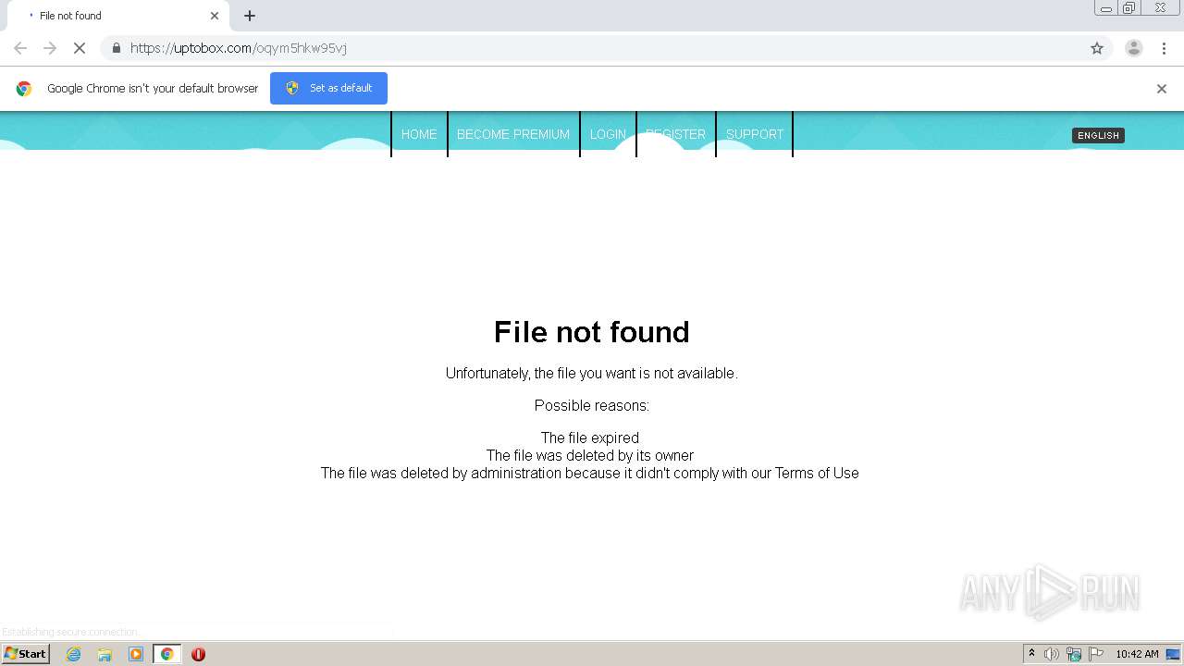This screenshot has height=666, width=1184.
Task: Click 'The file expired' text
Action: 590,438
